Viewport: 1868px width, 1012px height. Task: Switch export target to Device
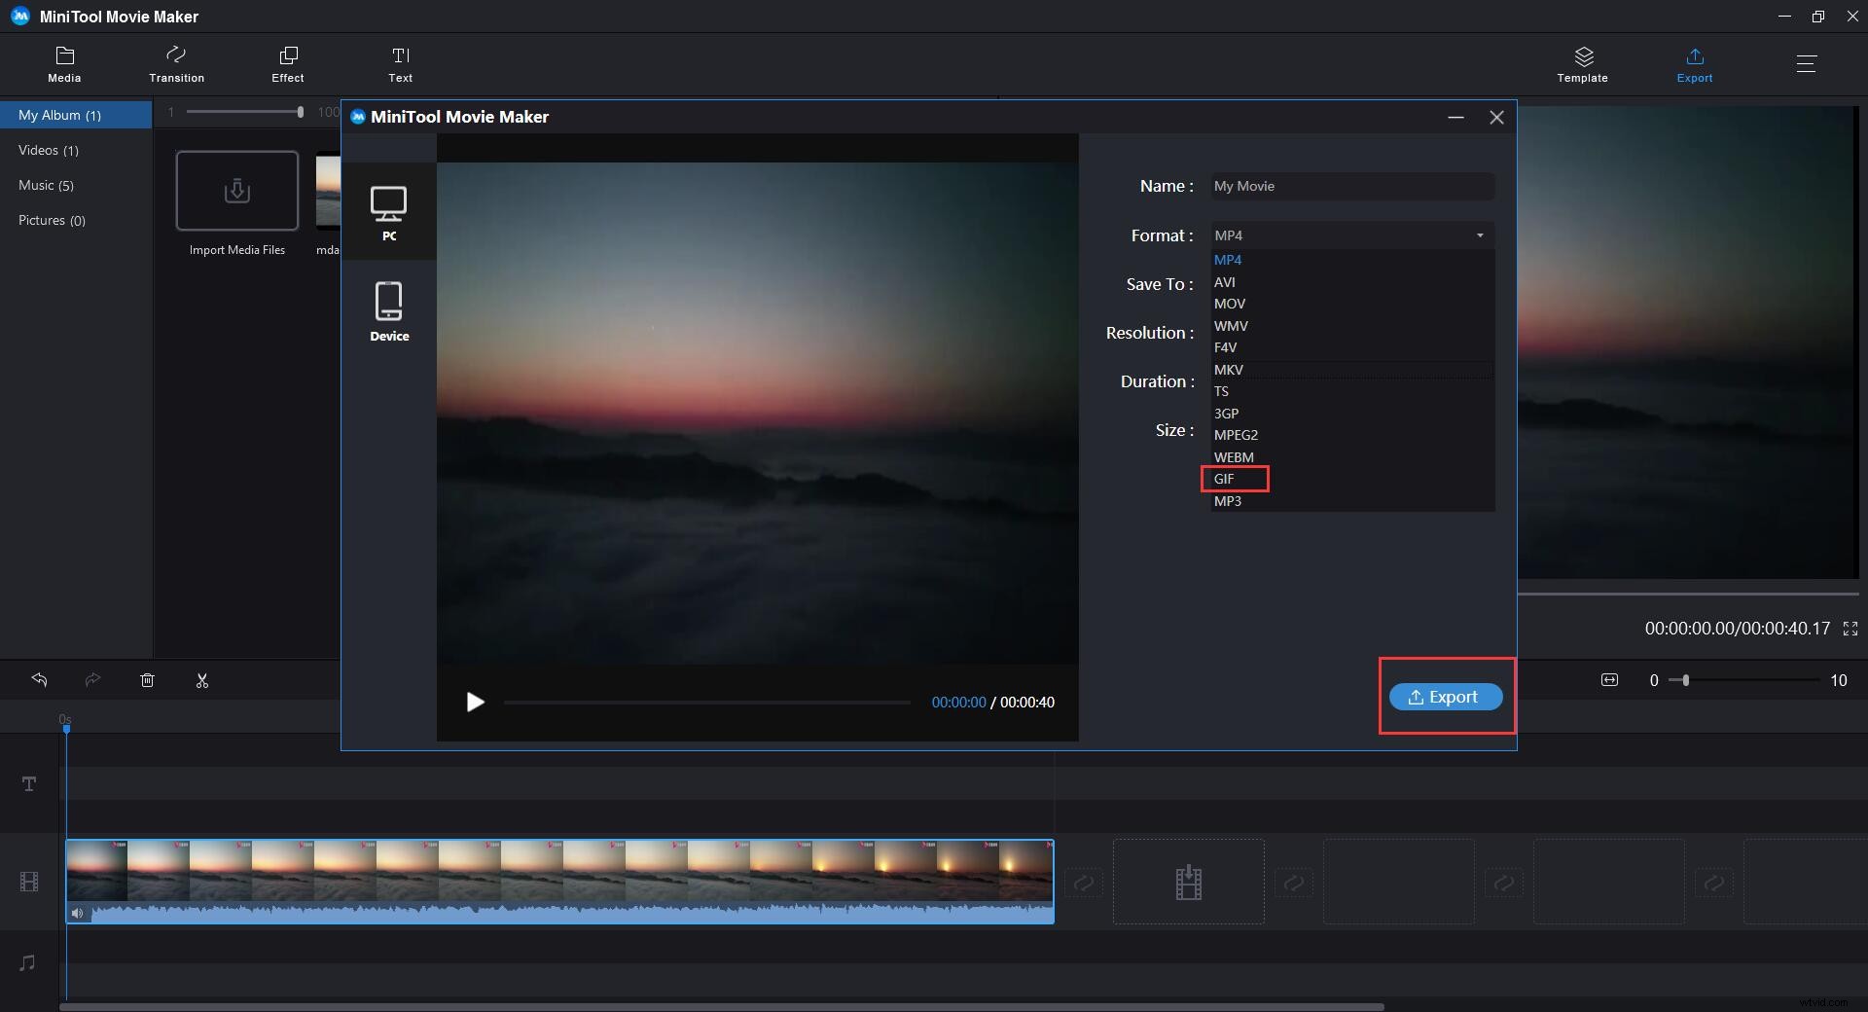point(389,309)
